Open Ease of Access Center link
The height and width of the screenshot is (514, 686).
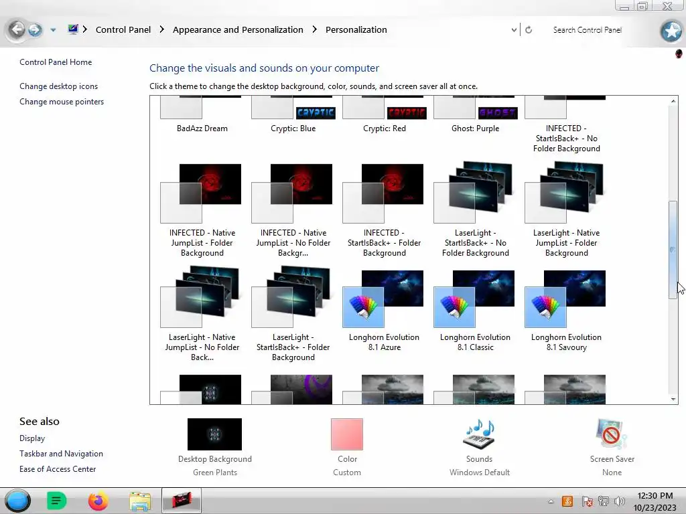[58, 469]
